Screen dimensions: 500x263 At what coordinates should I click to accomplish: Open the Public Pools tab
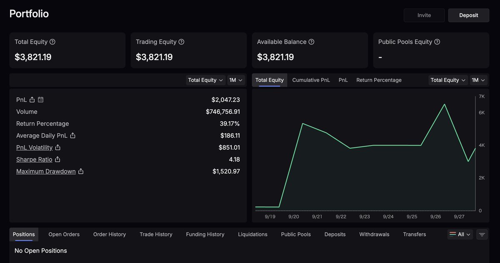click(296, 234)
